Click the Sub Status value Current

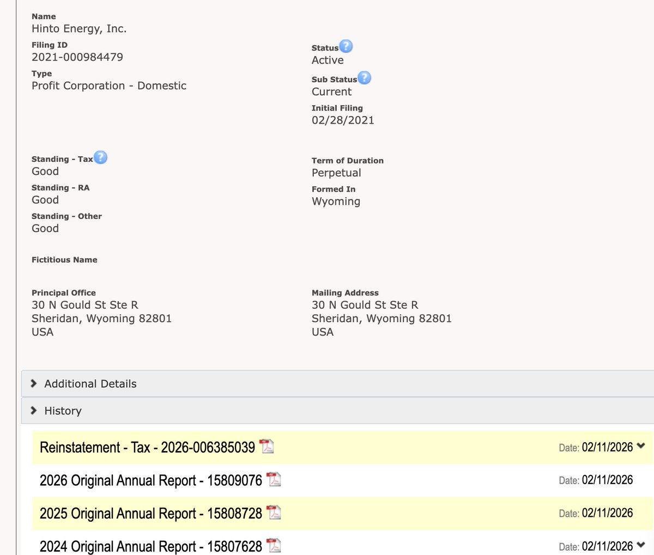331,92
